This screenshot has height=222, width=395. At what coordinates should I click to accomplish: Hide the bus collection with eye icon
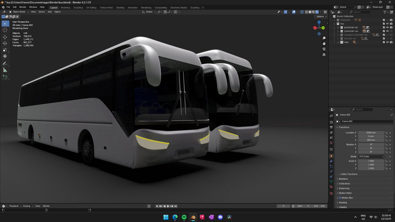387,24
